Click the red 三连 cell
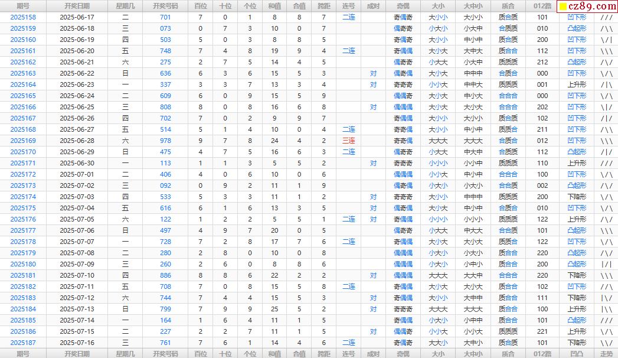The width and height of the screenshot is (618, 358). coord(348,141)
